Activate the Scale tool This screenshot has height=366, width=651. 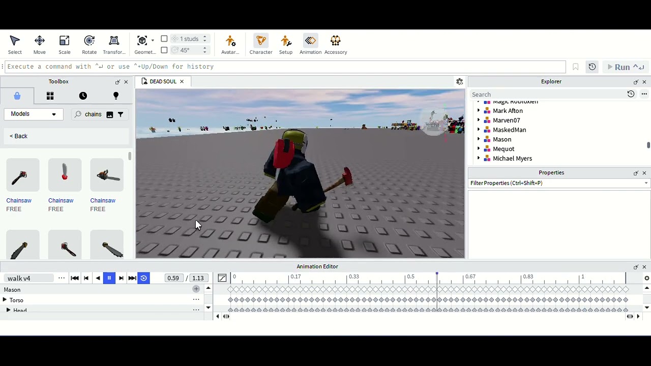(65, 45)
